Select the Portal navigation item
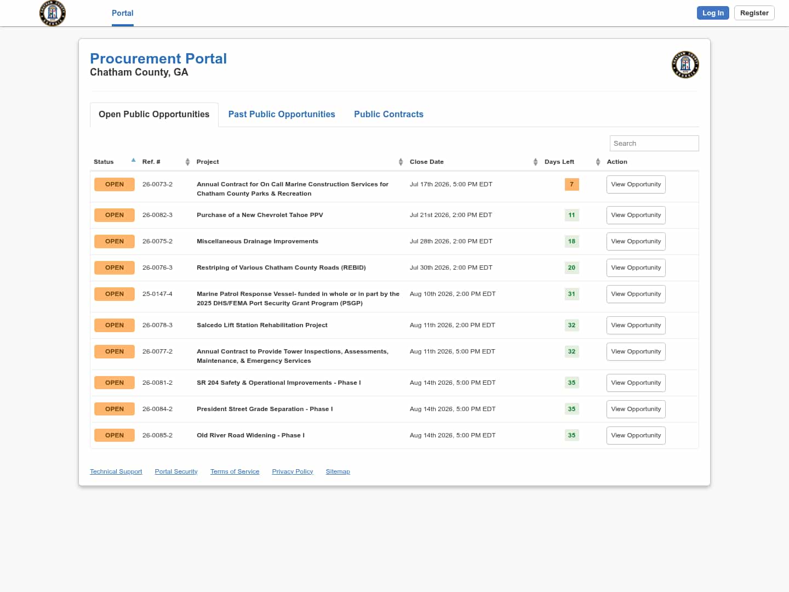This screenshot has height=592, width=789. 123,13
